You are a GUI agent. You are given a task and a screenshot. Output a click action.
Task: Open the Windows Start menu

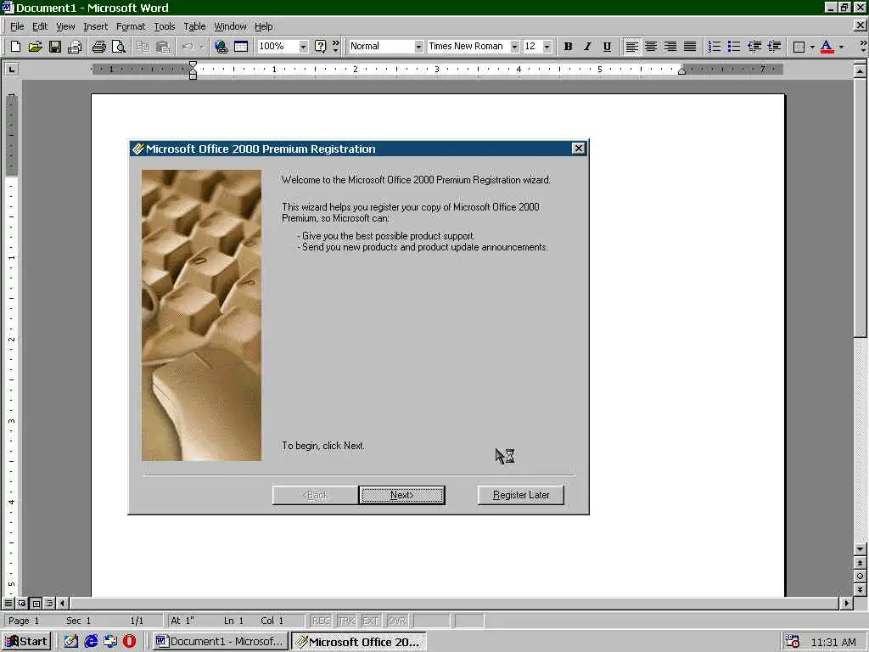pos(26,642)
